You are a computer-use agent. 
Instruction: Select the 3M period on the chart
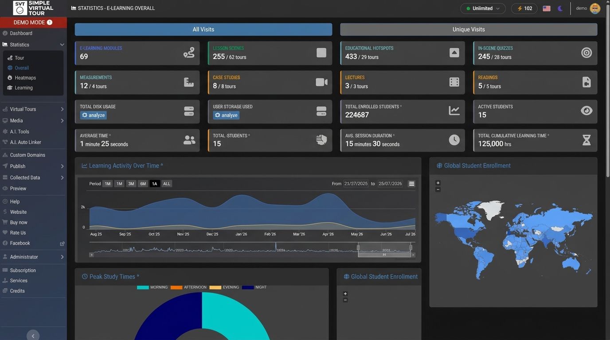pyautogui.click(x=131, y=184)
